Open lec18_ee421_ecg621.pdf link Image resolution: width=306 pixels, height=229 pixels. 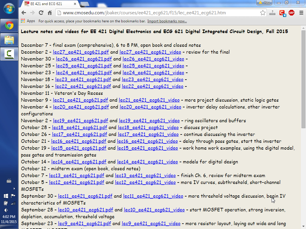[x=79, y=127]
